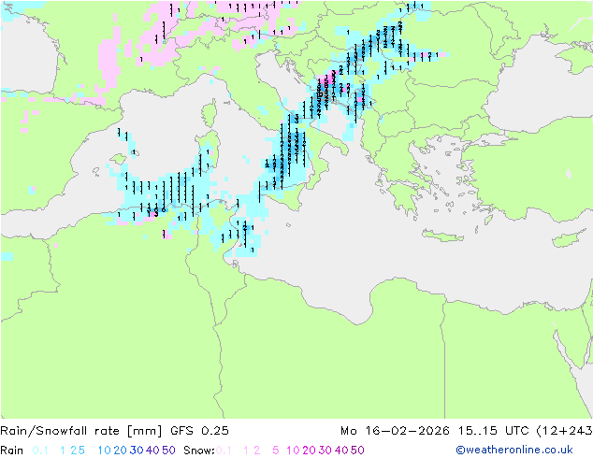Select the Snow legend value 20
593x458 pixels.
pyautogui.click(x=309, y=451)
